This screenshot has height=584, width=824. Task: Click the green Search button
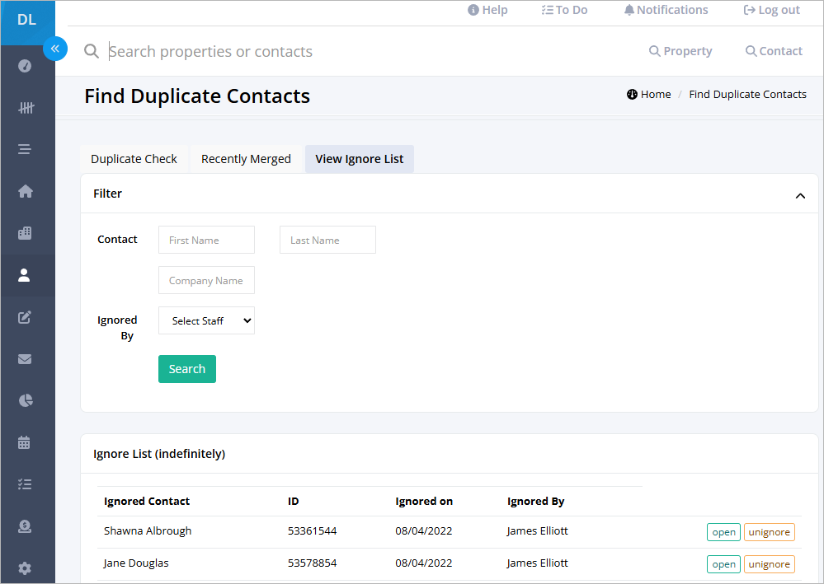pyautogui.click(x=187, y=369)
